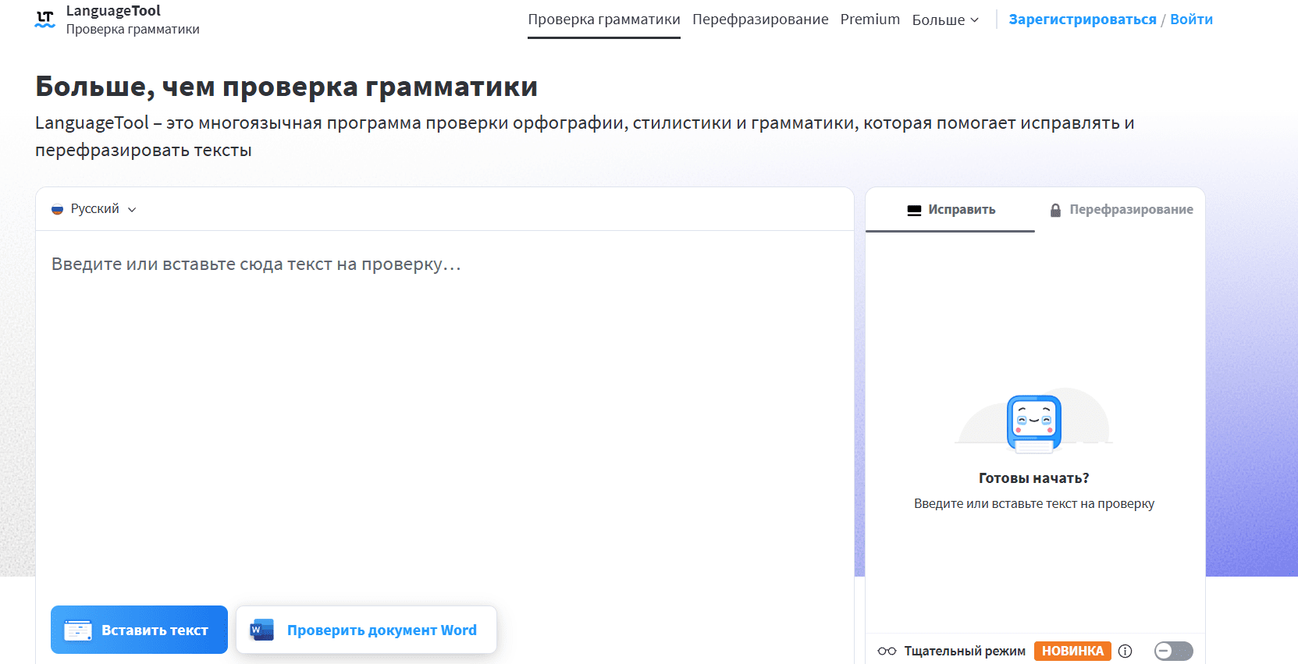
Task: Click into the text input area
Action: point(444,406)
